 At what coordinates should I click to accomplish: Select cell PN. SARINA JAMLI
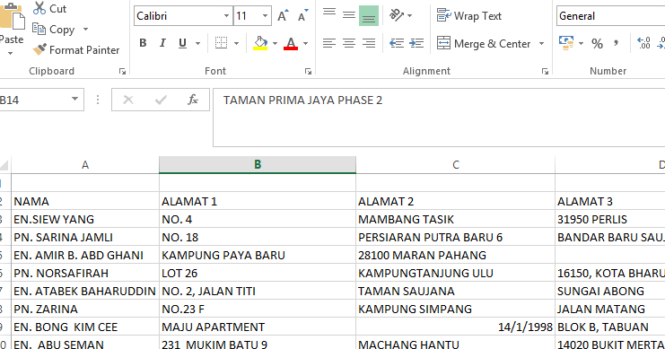[x=85, y=237]
